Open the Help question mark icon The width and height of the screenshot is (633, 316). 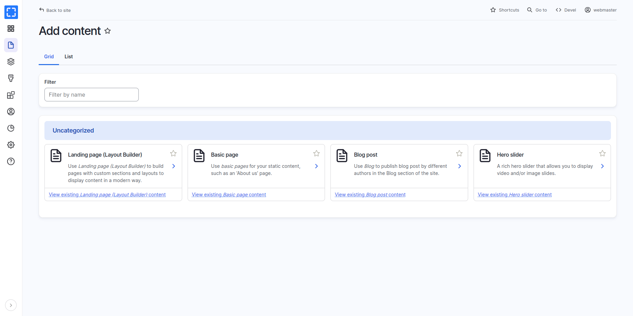click(11, 161)
